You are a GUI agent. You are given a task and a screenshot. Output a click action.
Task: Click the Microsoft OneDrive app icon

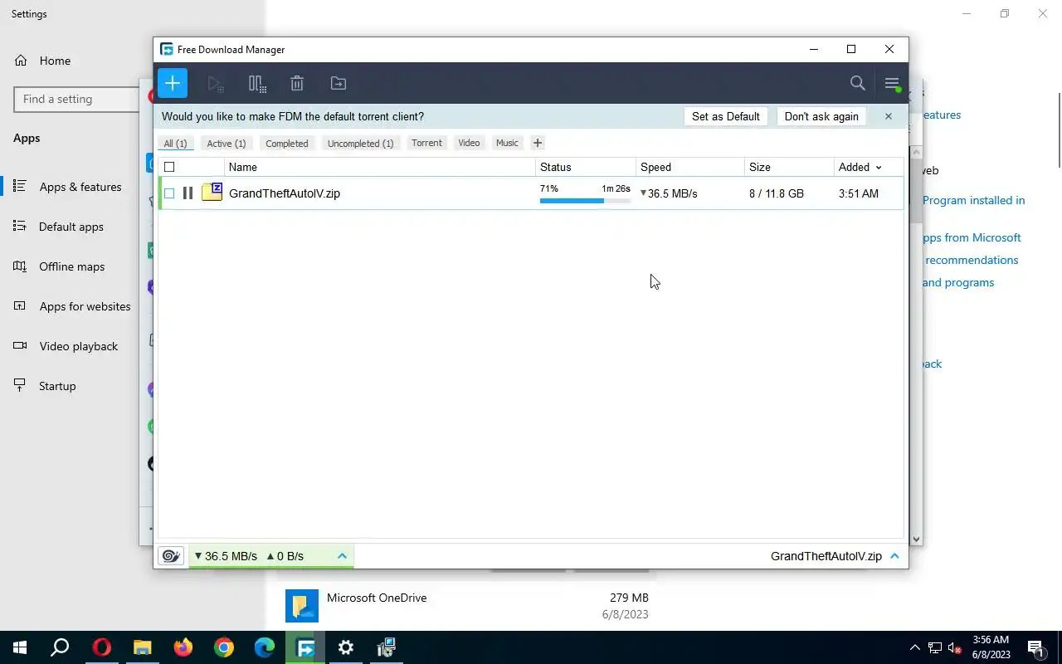click(x=302, y=606)
